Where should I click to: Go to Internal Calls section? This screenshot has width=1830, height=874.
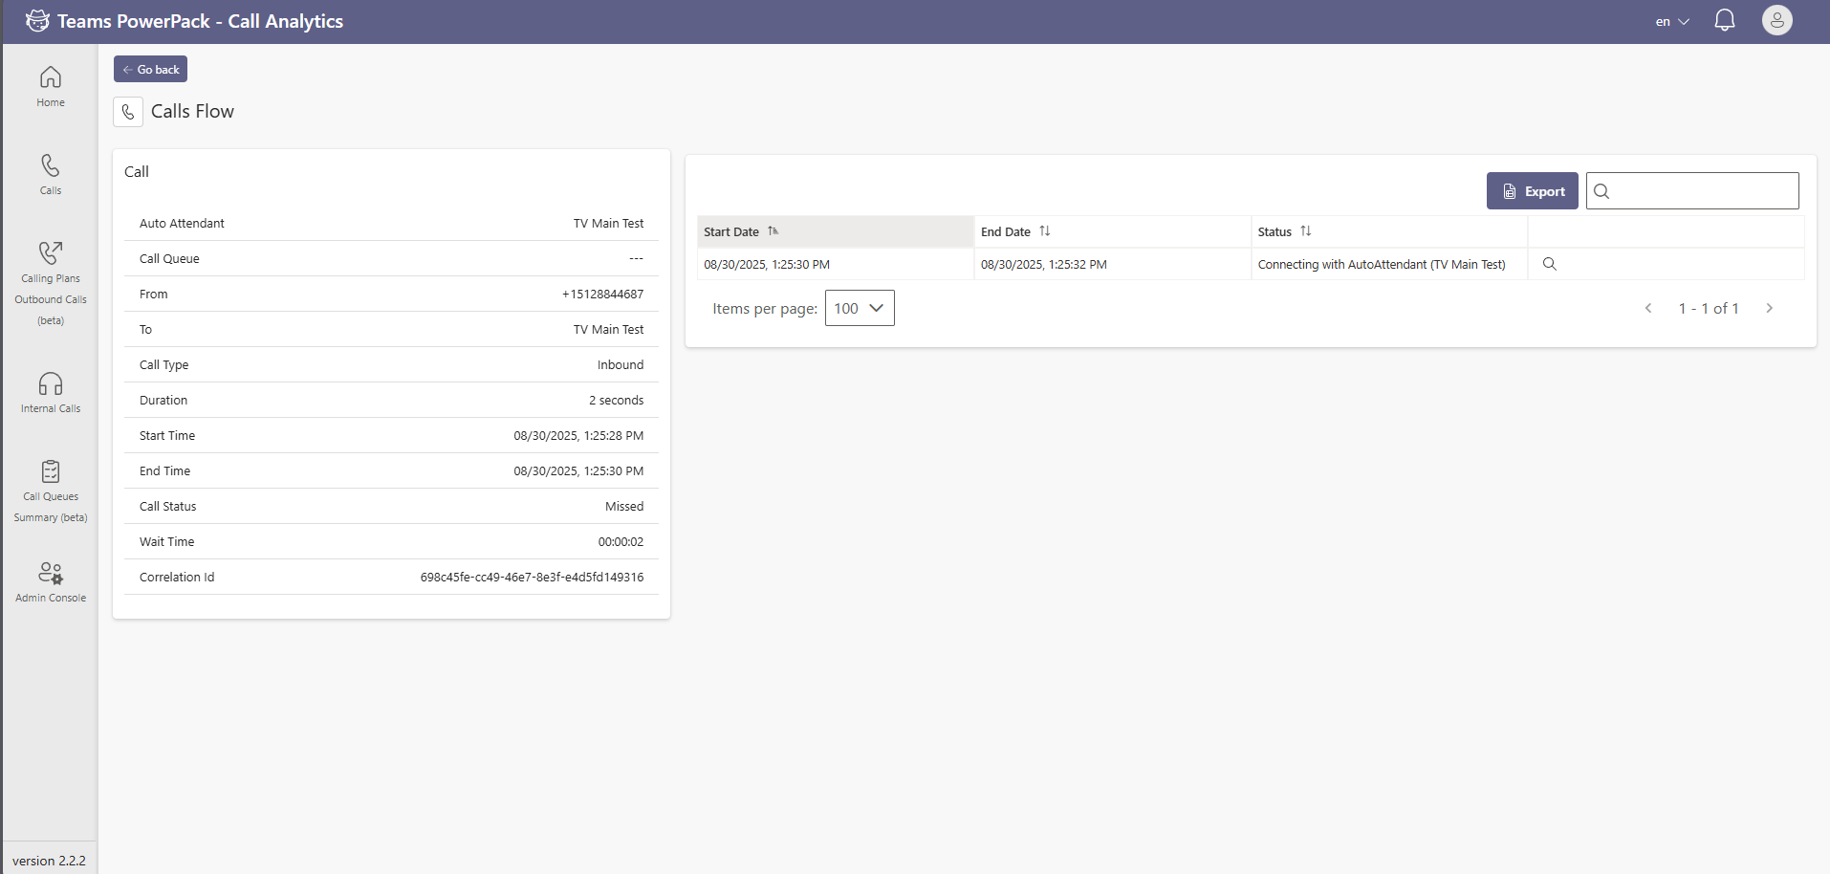coord(51,393)
